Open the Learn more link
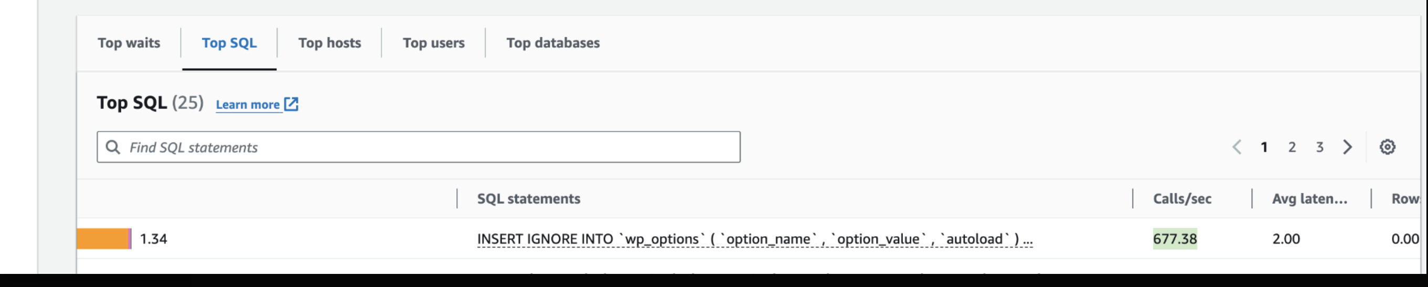This screenshot has height=287, width=1428. click(248, 105)
